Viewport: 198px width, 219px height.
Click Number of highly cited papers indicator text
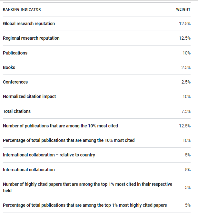pyautogui.click(x=87, y=187)
